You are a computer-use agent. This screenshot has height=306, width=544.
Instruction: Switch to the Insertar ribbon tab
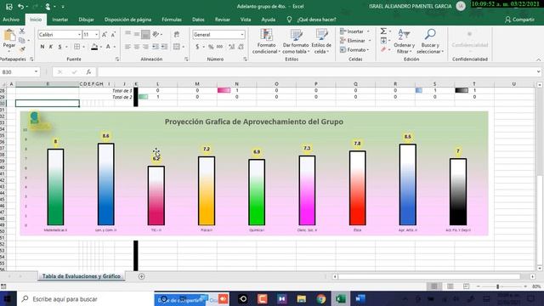[x=60, y=20]
